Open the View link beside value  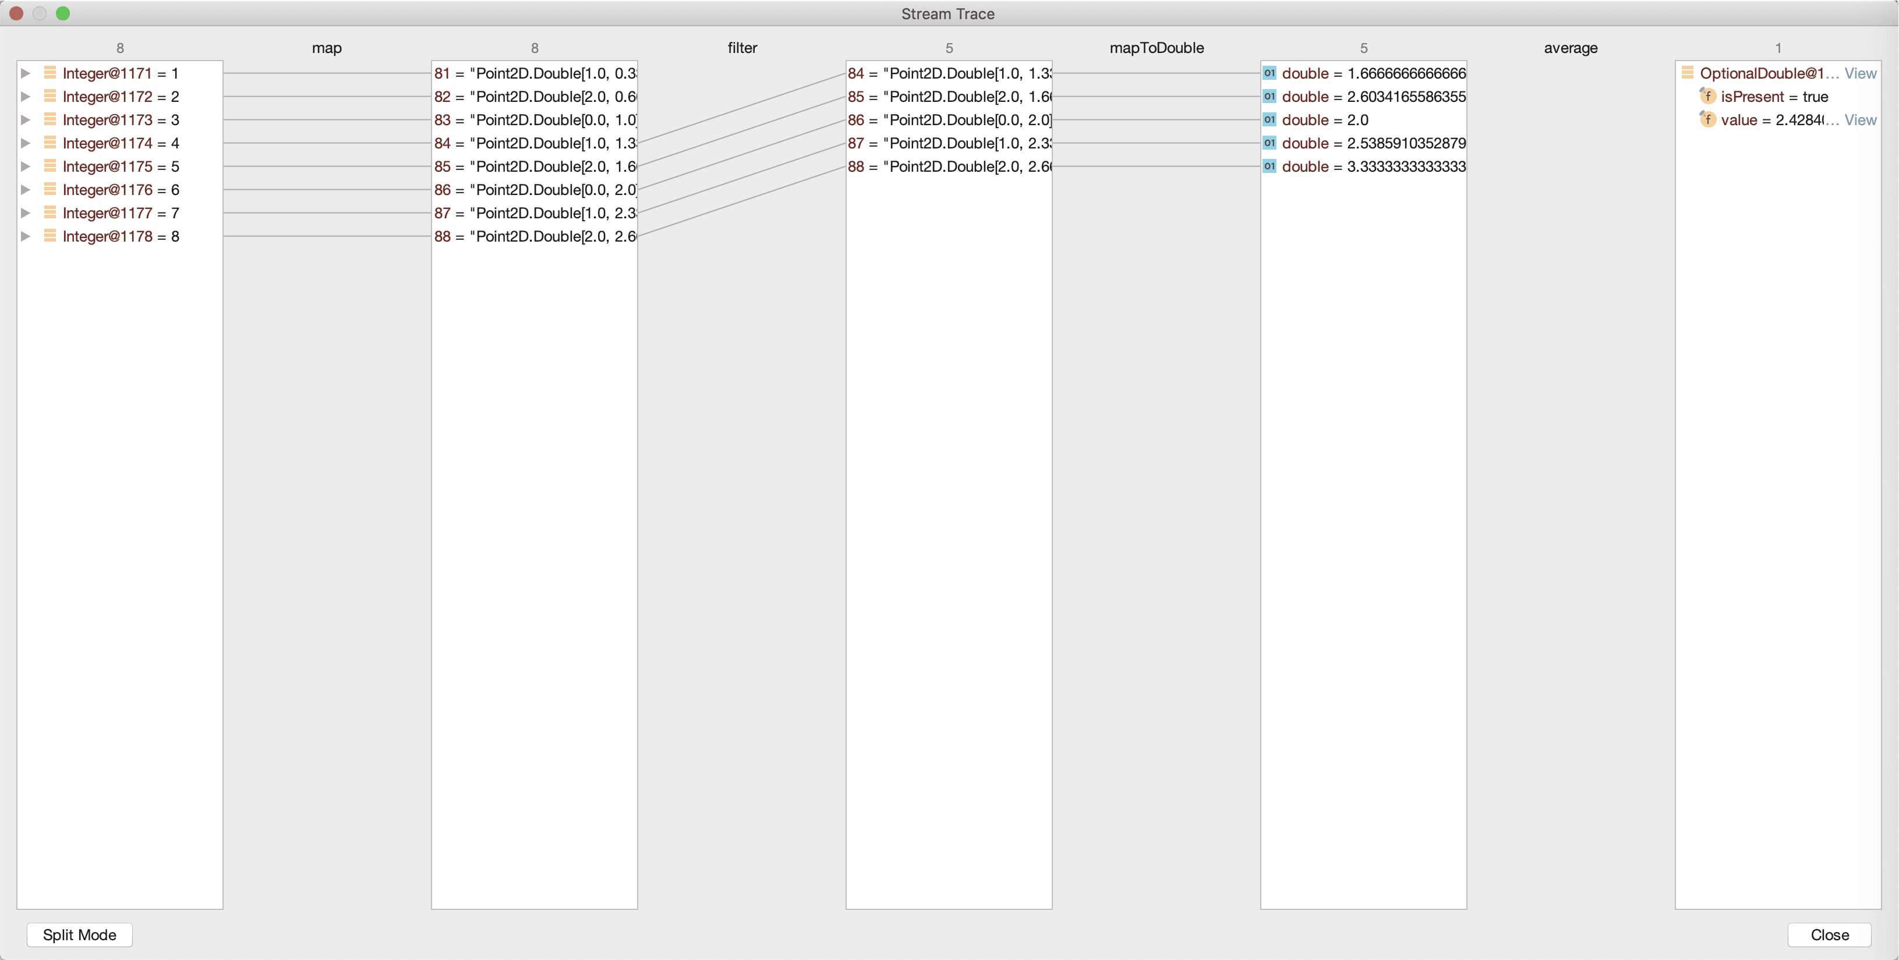[x=1860, y=119]
